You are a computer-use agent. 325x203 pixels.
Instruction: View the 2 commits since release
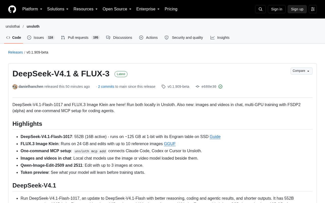point(106,87)
